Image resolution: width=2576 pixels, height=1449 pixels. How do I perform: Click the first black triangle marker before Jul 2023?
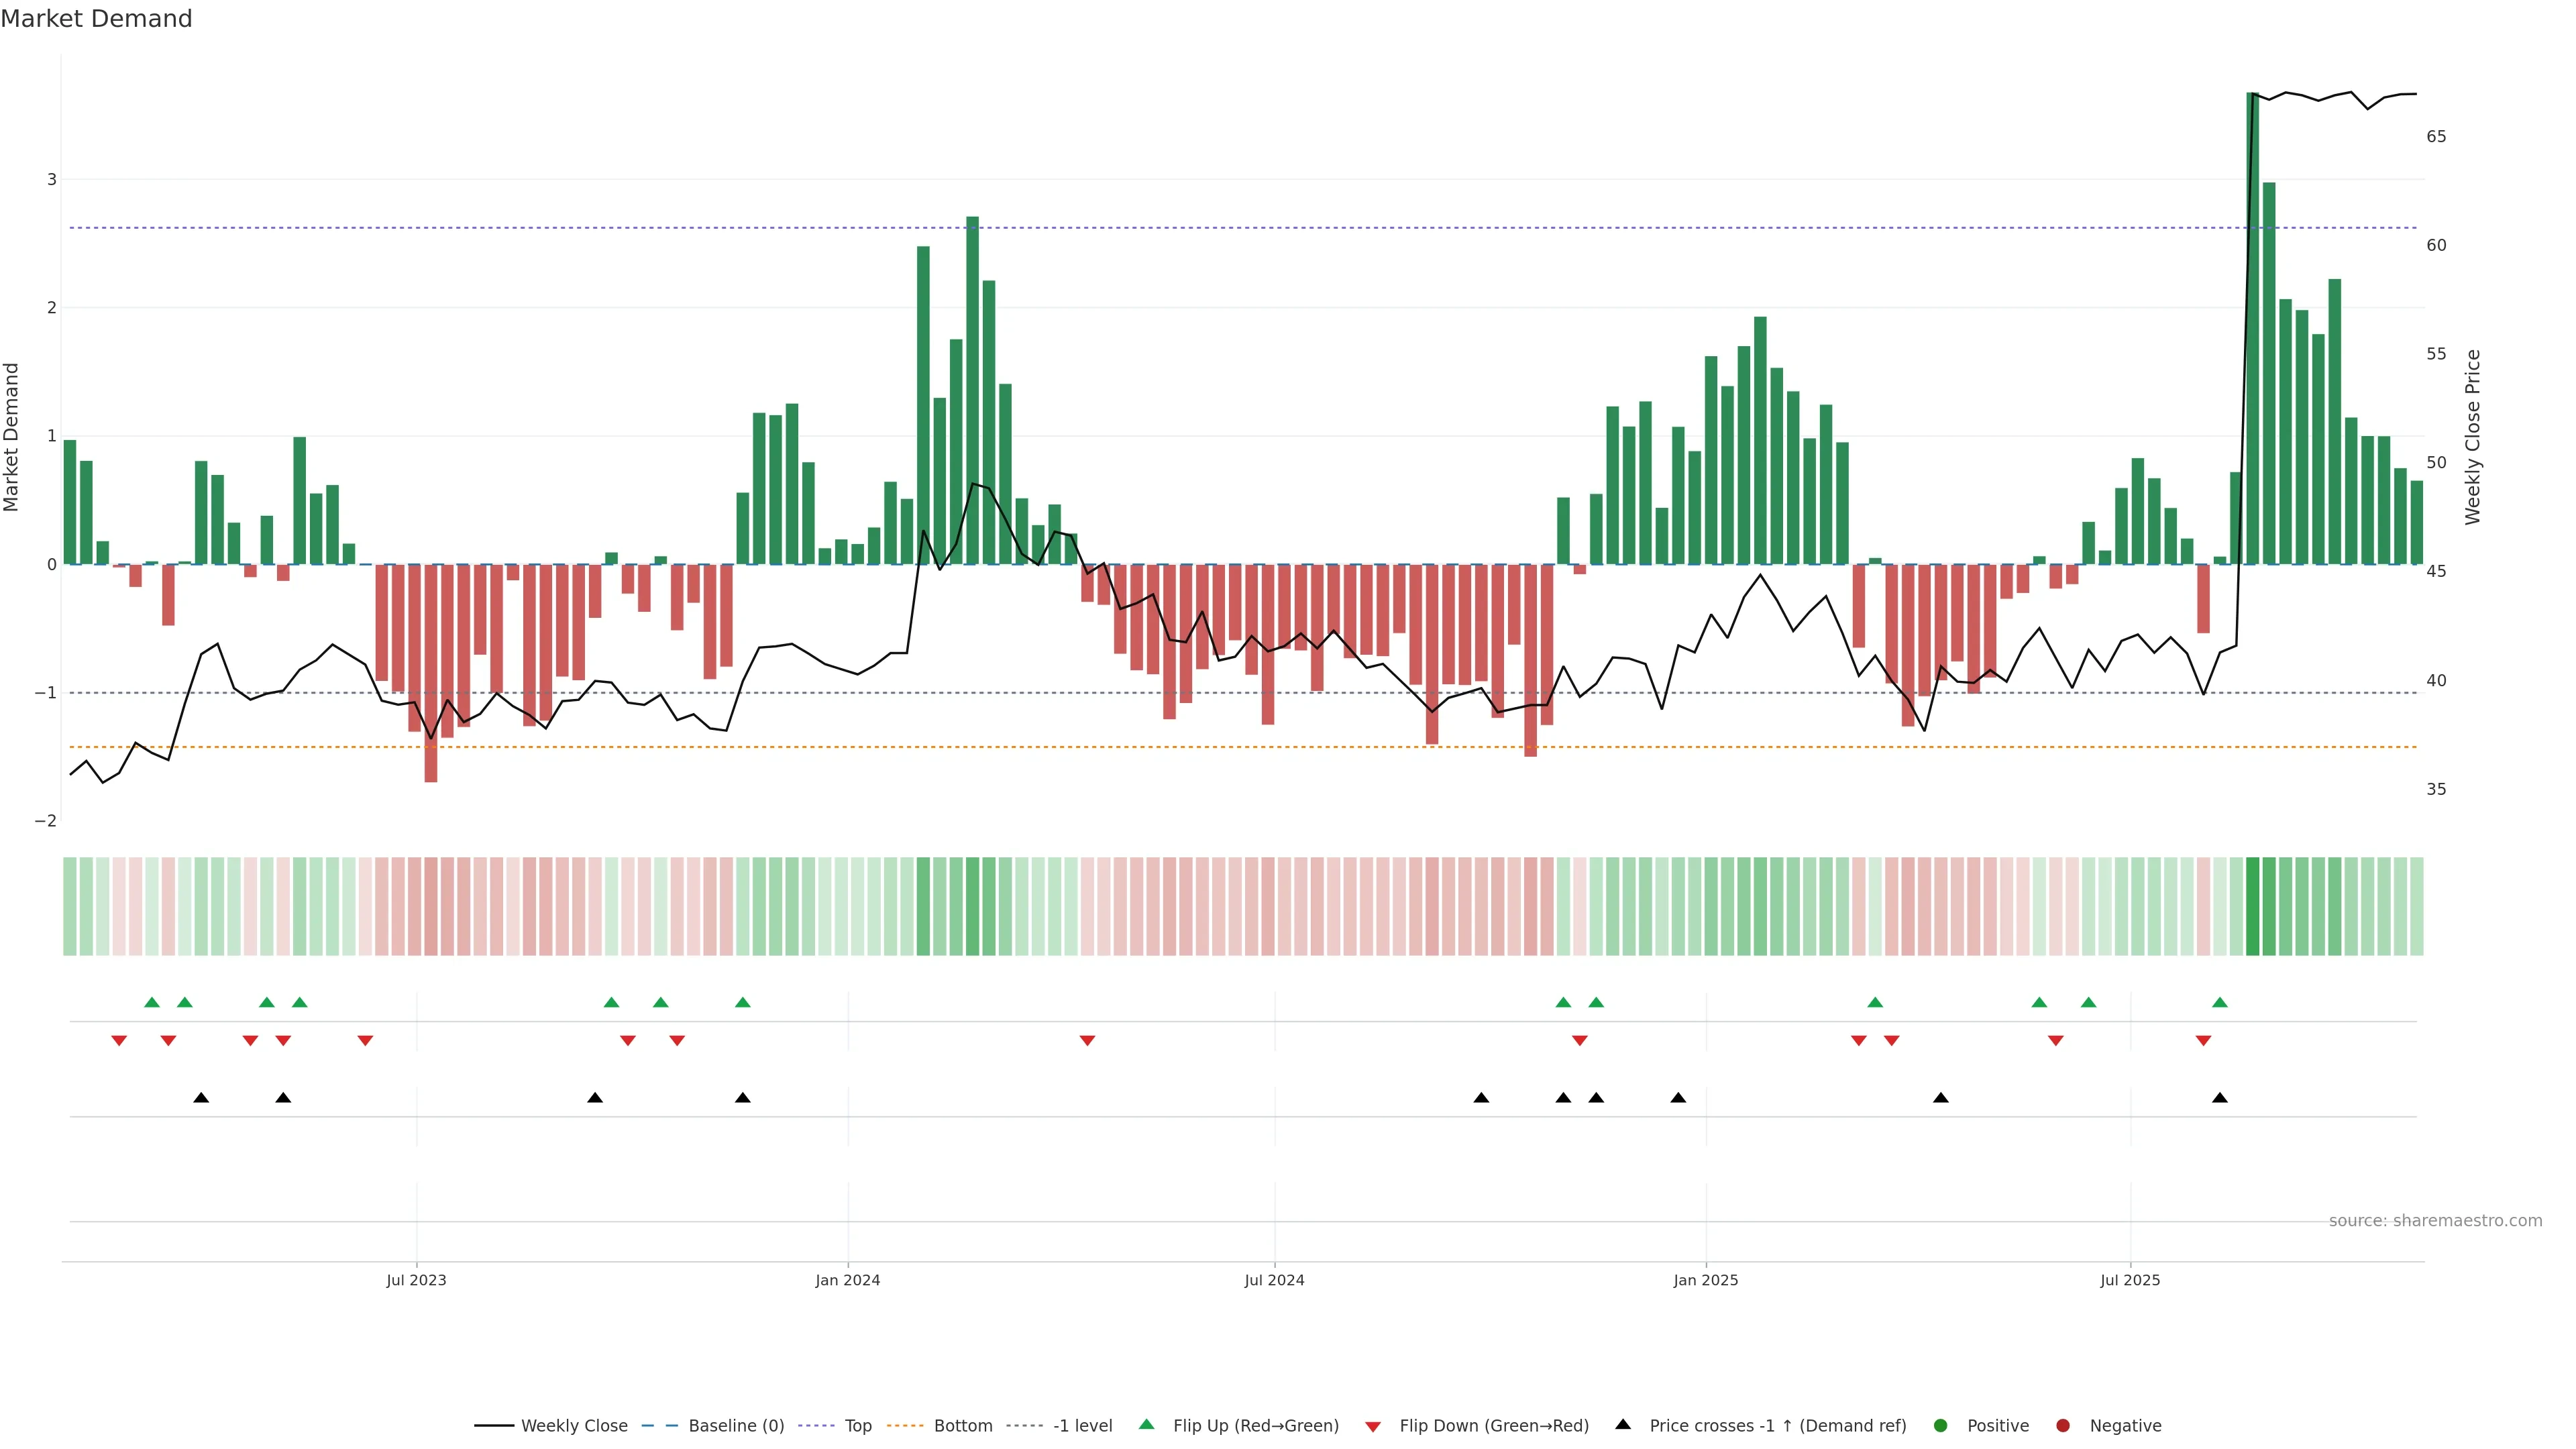[x=201, y=1098]
